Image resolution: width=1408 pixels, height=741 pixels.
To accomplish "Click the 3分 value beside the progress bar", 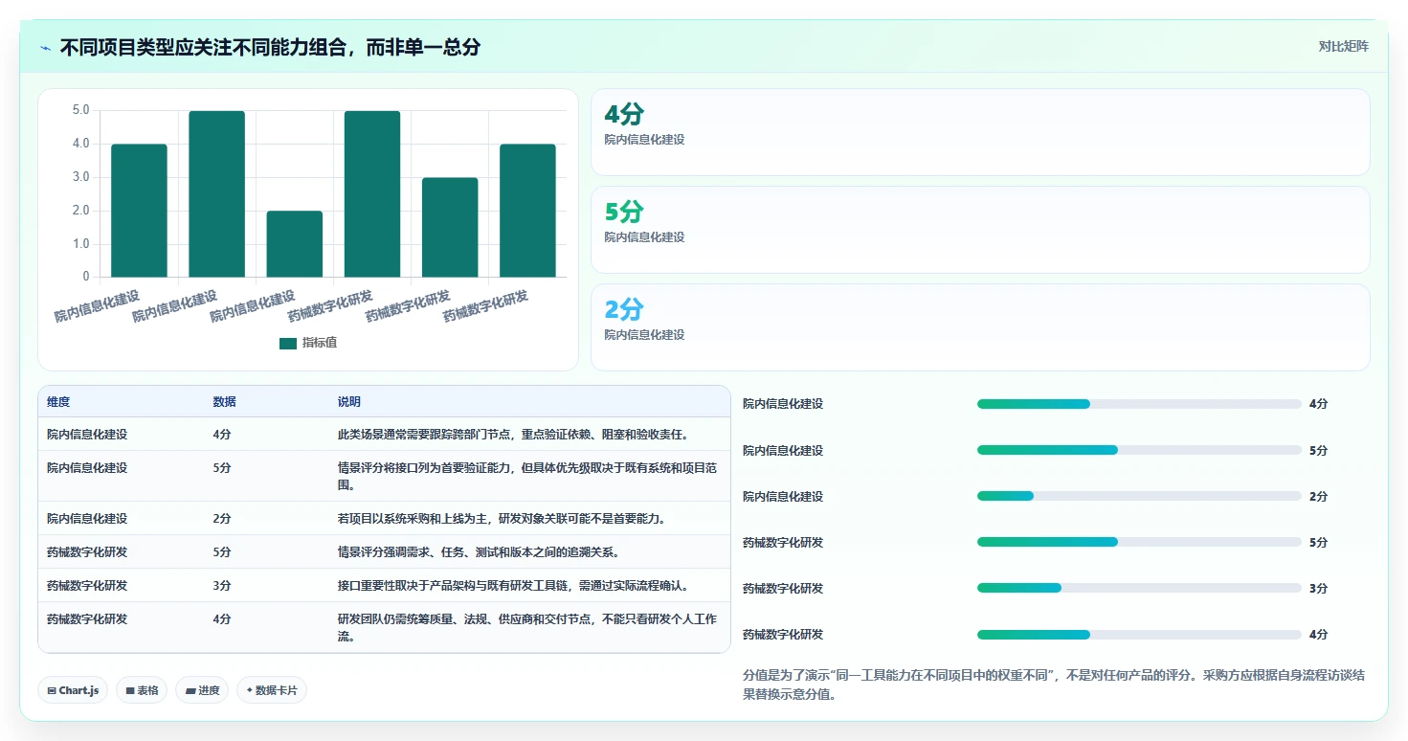I will (1318, 588).
